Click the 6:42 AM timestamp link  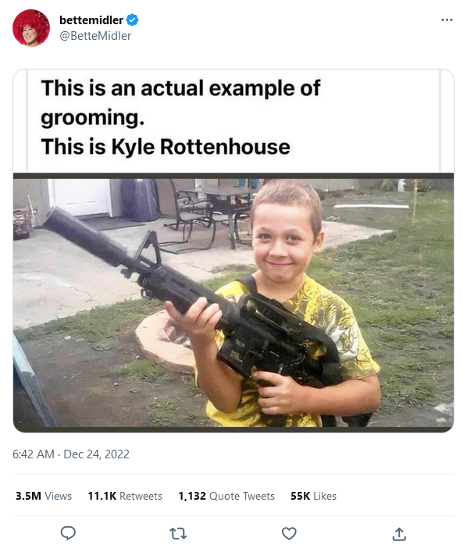coord(34,454)
